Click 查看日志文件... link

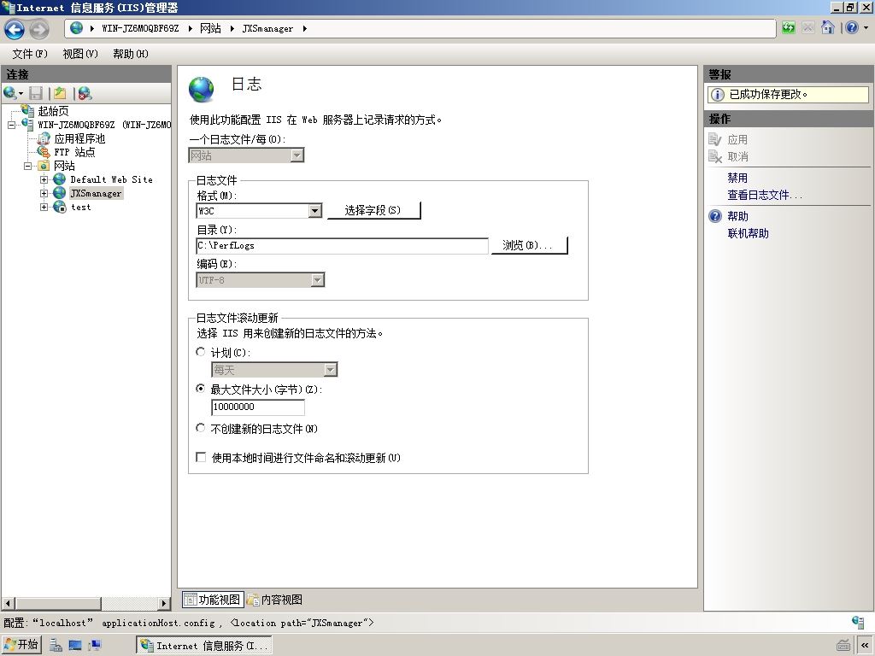click(x=765, y=196)
